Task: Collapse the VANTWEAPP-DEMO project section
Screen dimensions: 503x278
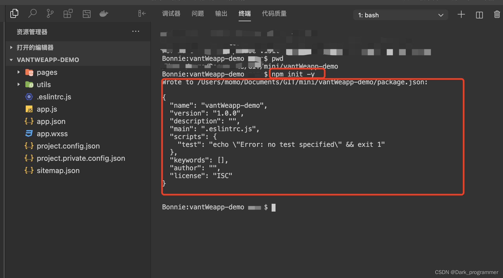Action: click(x=78, y=60)
